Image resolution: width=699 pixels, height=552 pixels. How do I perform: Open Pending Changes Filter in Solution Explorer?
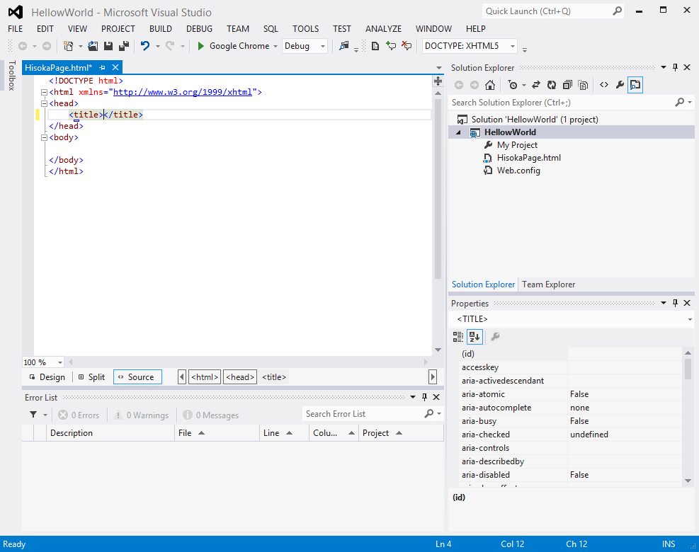pos(513,85)
